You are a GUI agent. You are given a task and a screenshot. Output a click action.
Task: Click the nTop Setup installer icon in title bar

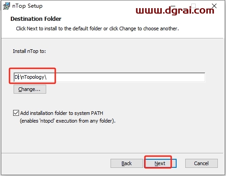click(6, 6)
